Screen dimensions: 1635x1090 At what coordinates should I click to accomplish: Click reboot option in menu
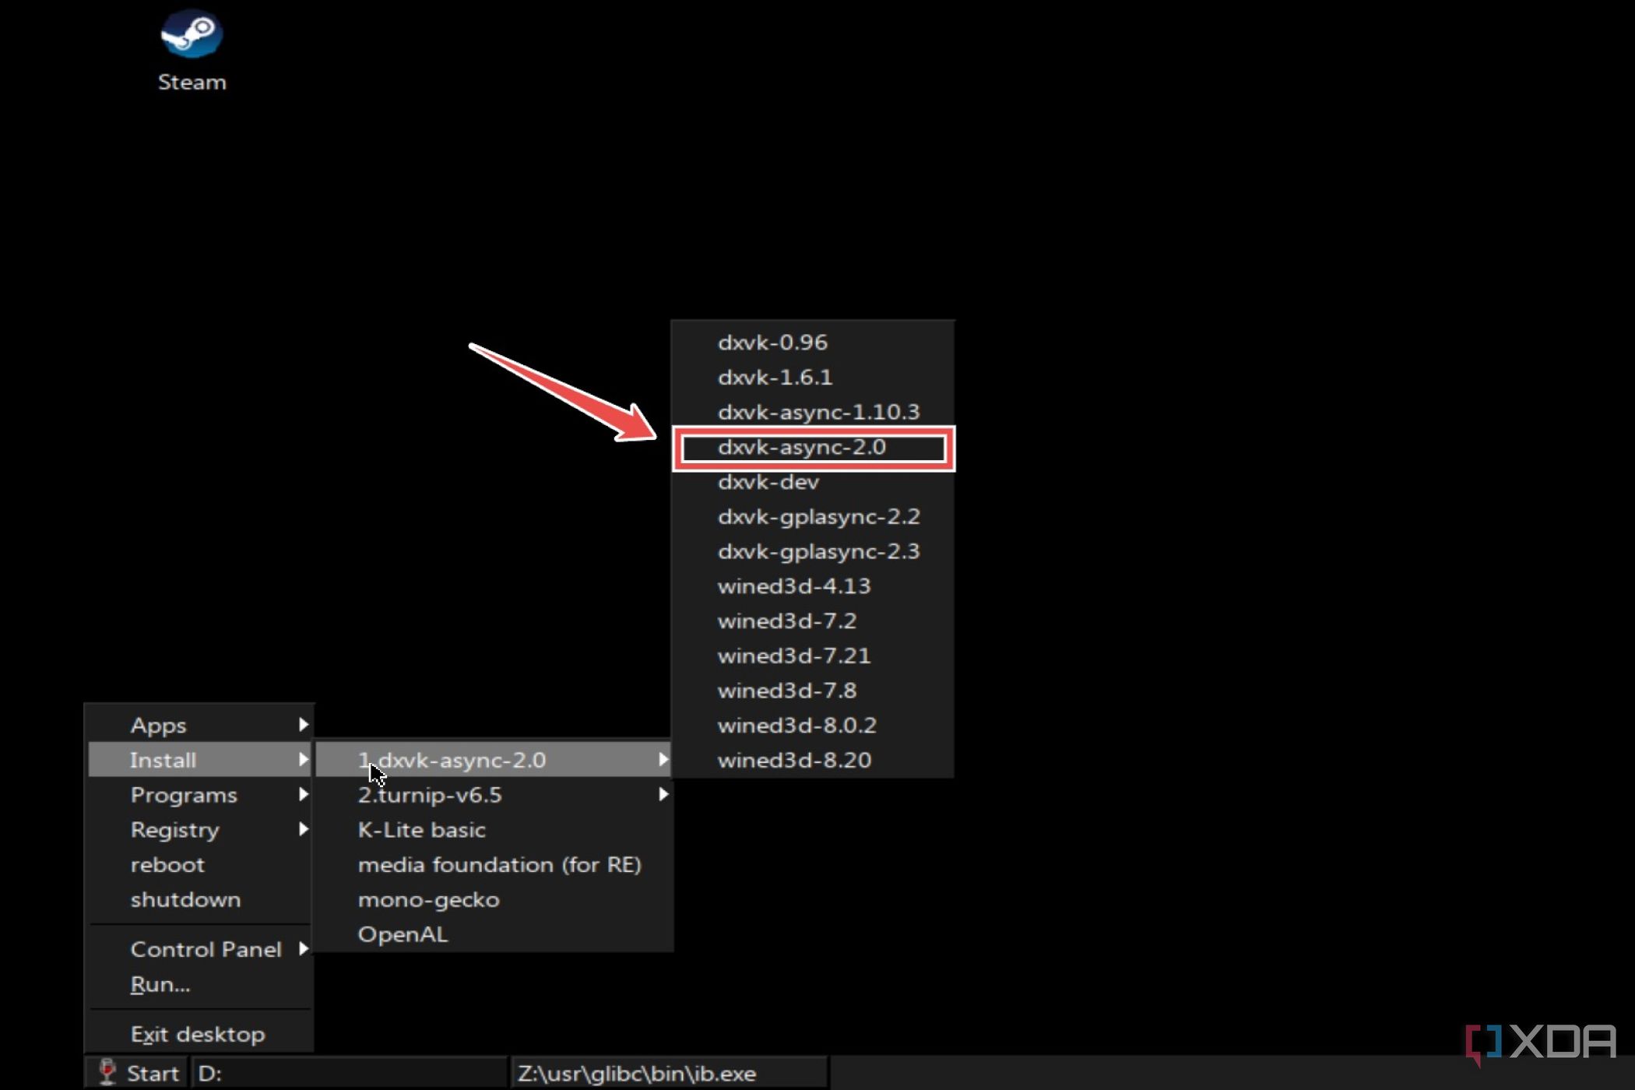(167, 863)
